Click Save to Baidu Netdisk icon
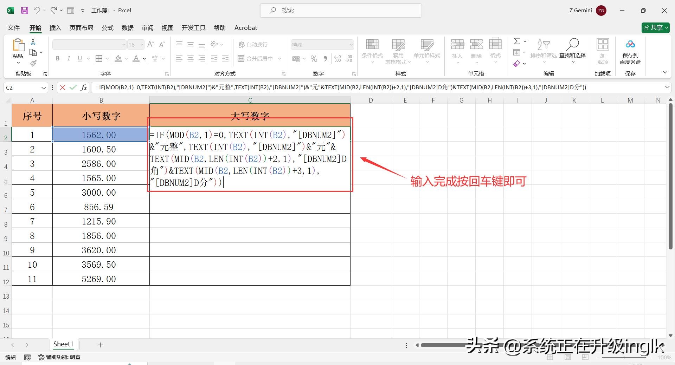This screenshot has width=675, height=365. 630,45
